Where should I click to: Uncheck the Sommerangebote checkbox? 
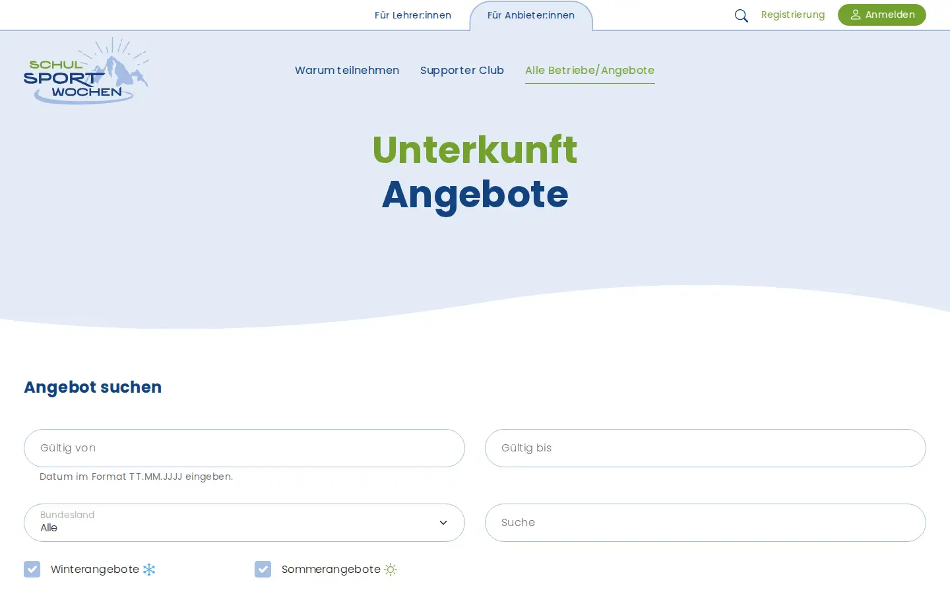point(263,569)
